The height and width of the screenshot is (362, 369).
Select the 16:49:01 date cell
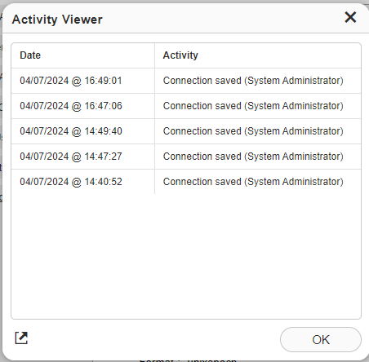(83, 81)
